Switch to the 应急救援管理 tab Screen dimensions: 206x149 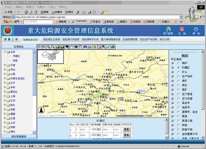click(130, 40)
